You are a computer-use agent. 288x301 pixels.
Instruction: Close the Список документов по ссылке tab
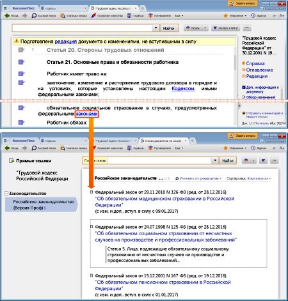(185, 141)
